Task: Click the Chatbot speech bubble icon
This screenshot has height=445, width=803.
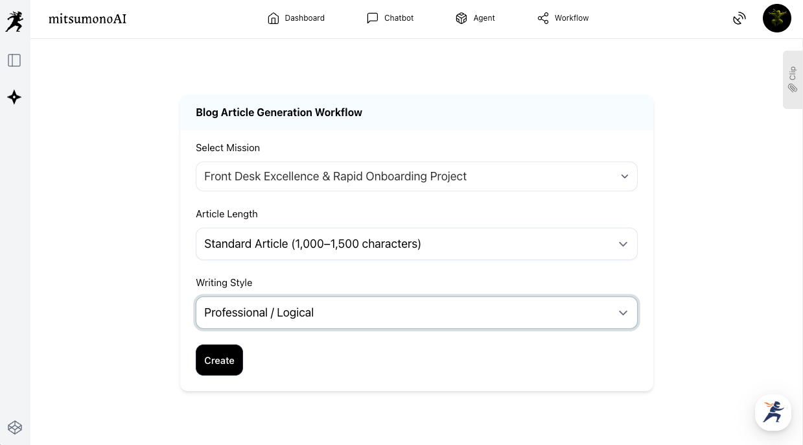Action: [372, 18]
